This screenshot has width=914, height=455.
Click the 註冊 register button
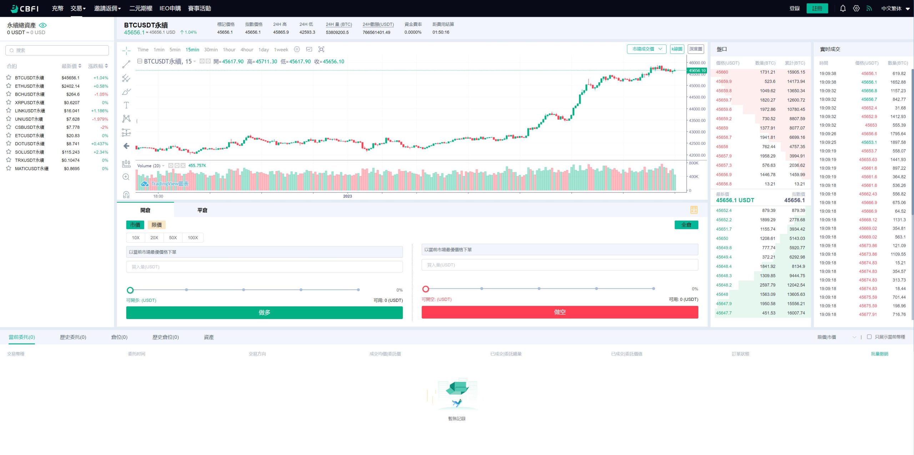[x=817, y=9]
